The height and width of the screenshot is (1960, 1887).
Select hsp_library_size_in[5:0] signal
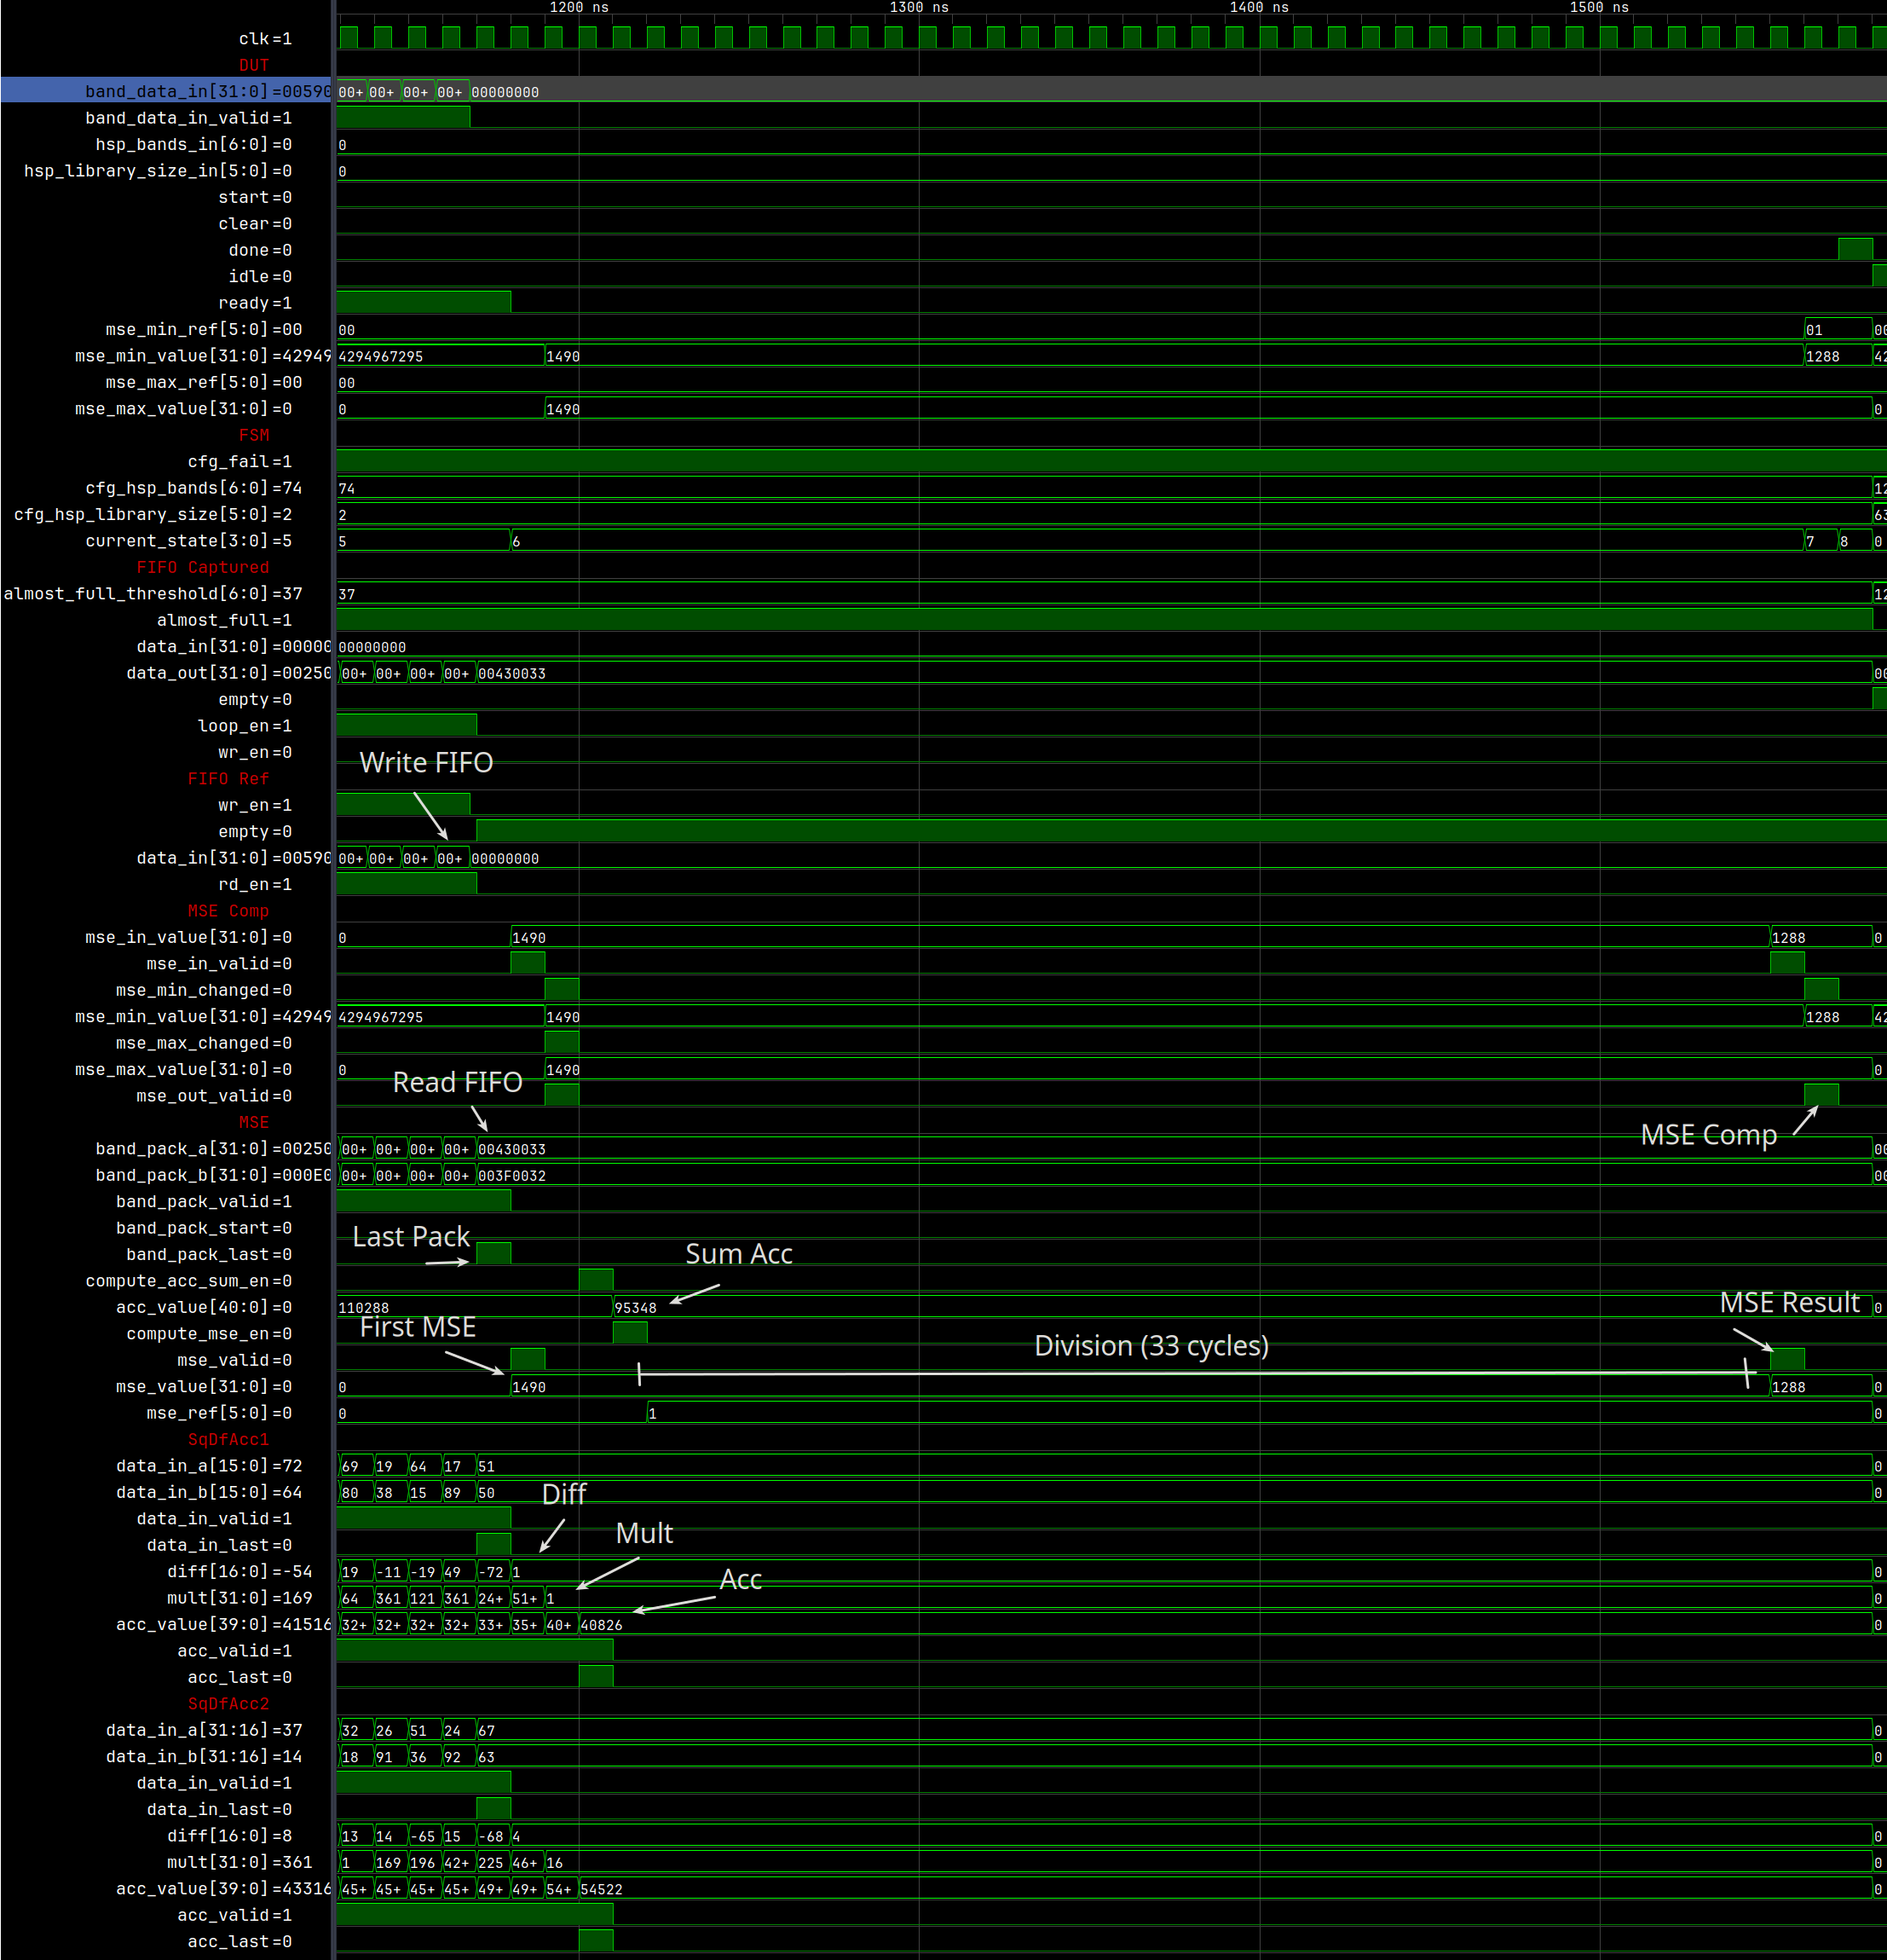tap(158, 171)
